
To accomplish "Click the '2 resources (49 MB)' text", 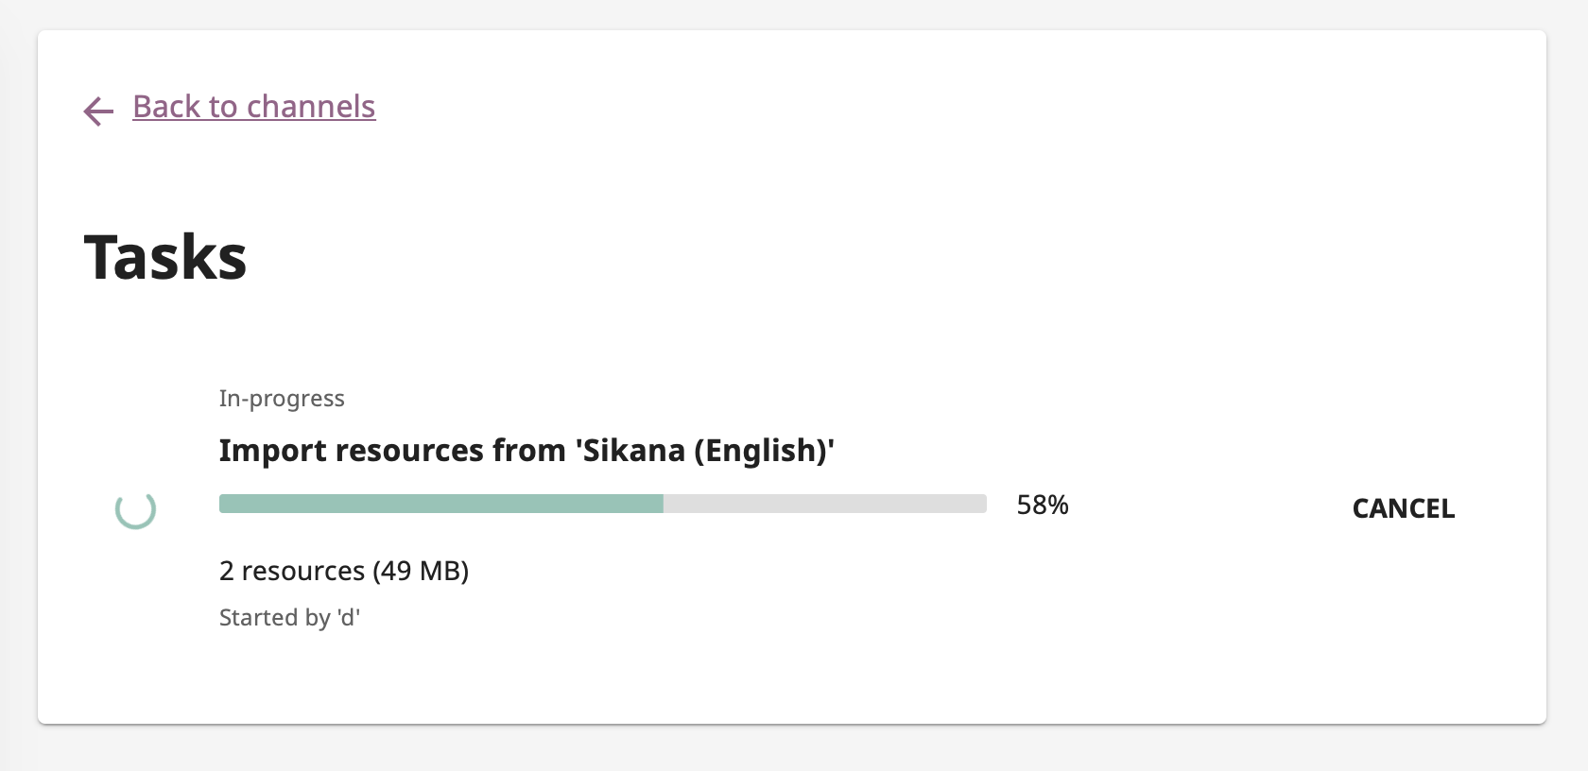I will (344, 571).
